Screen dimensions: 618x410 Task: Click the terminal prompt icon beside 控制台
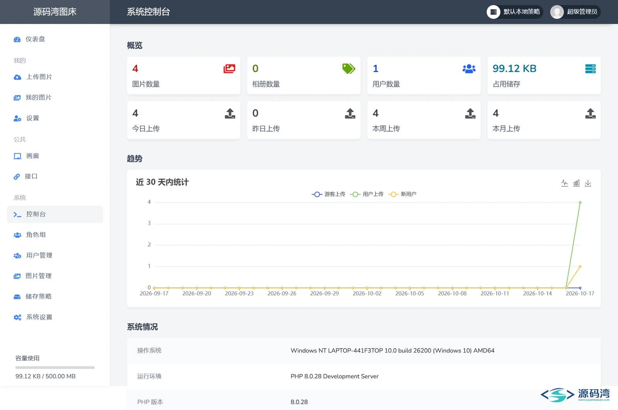17,215
